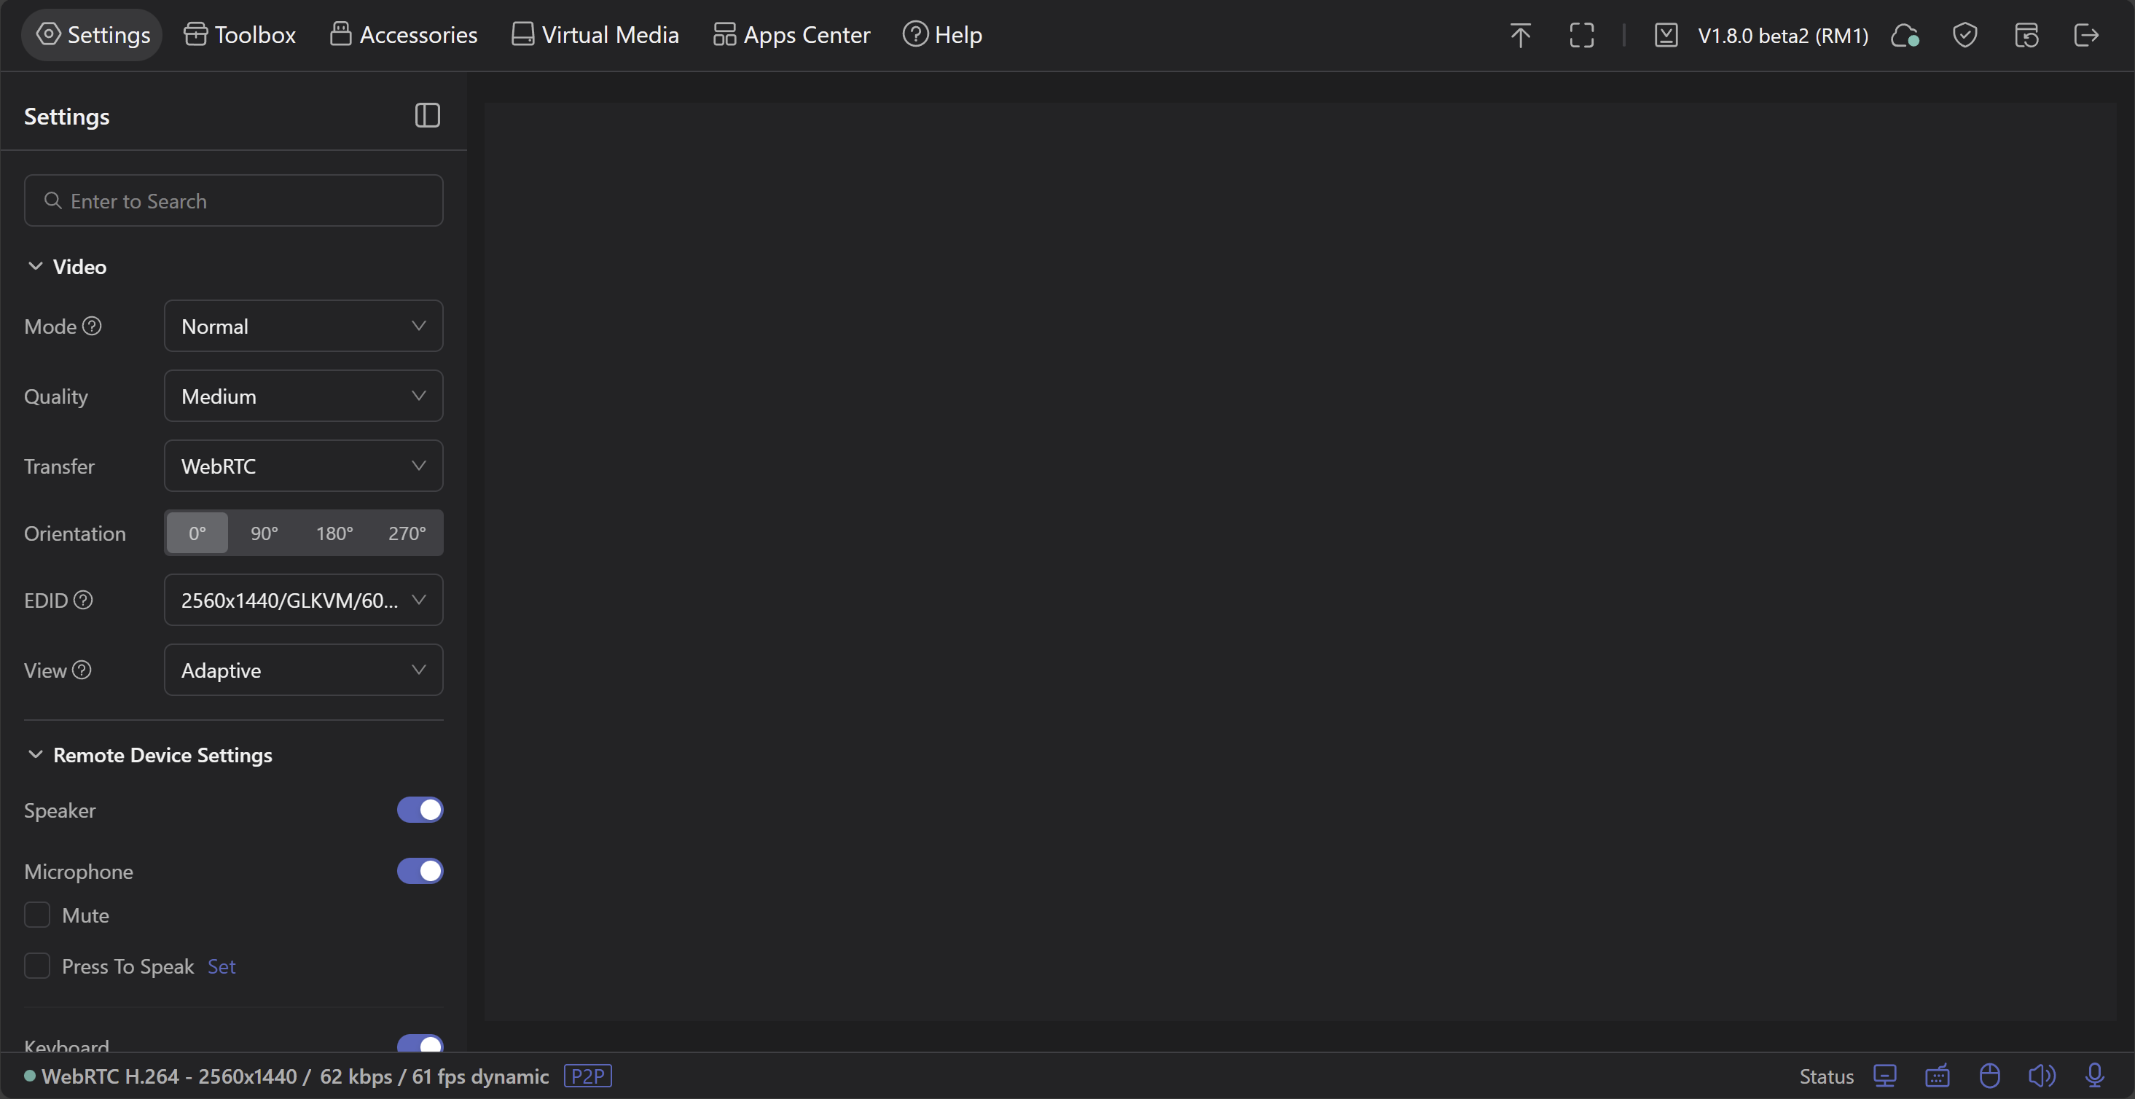Open the Apps Center tab
2135x1099 pixels.
click(791, 35)
